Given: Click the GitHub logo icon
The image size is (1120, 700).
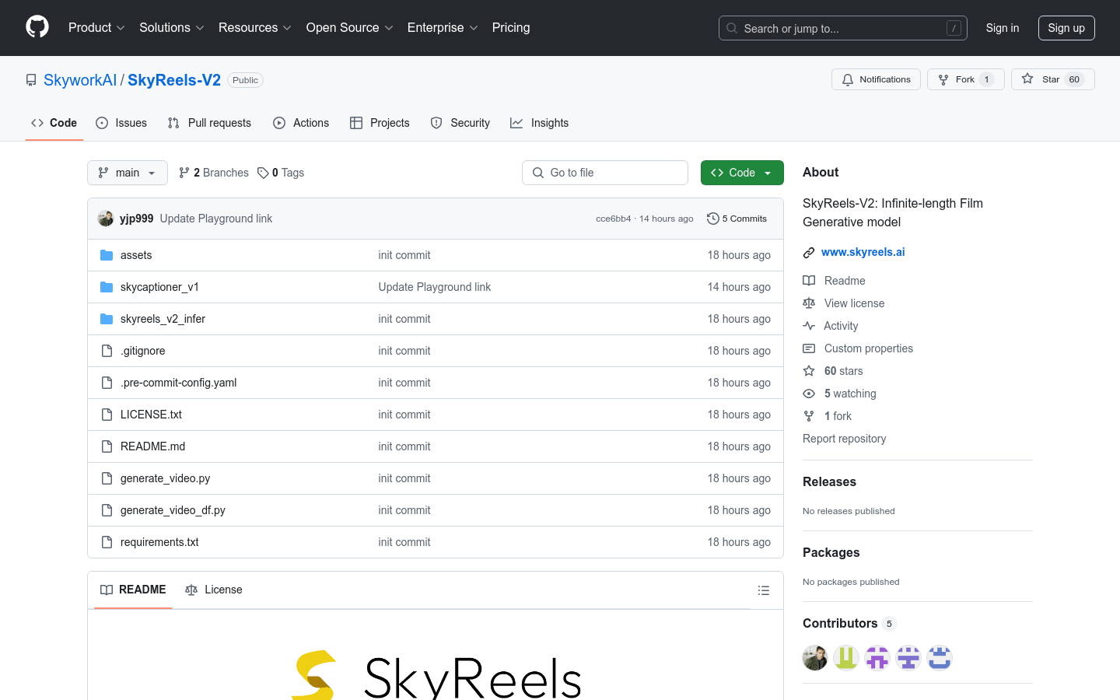Looking at the screenshot, I should (37, 27).
